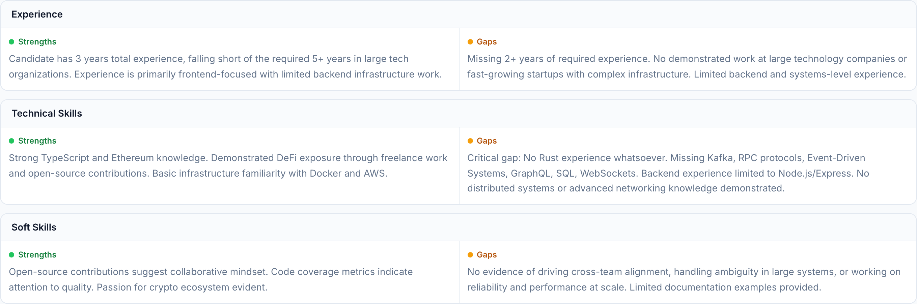The image size is (917, 304).
Task: Select the Strengths label under Soft Skills
Action: (37, 254)
